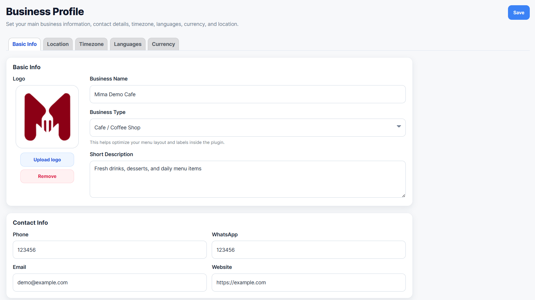Open the Timezone tab
The height and width of the screenshot is (300, 535).
point(91,44)
